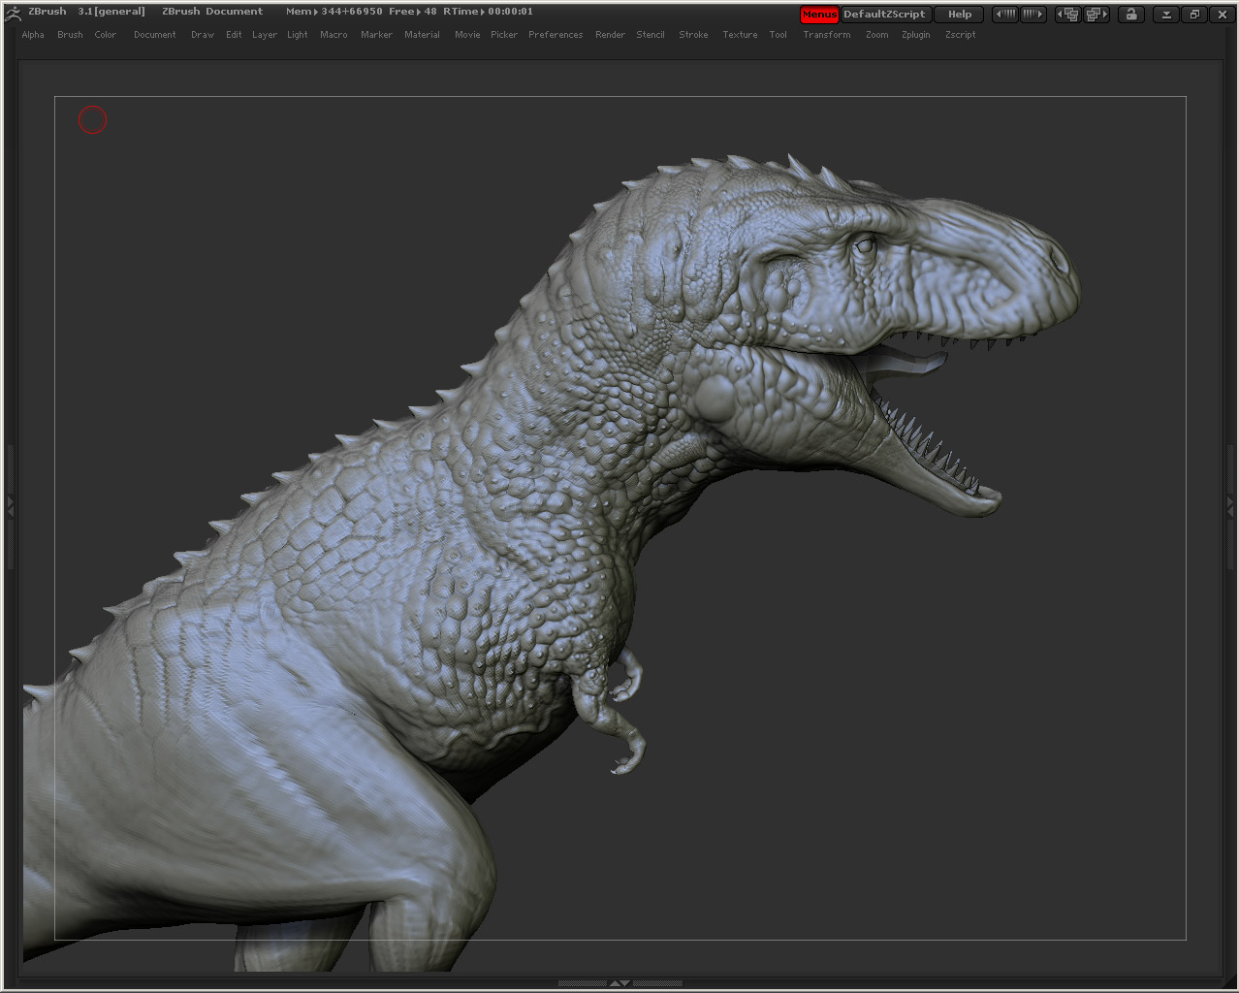
Task: Expand the bottom tray divider
Action: pos(619,983)
